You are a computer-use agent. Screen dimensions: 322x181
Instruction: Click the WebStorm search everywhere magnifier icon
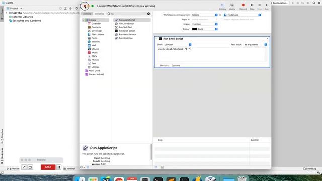coord(314,3)
